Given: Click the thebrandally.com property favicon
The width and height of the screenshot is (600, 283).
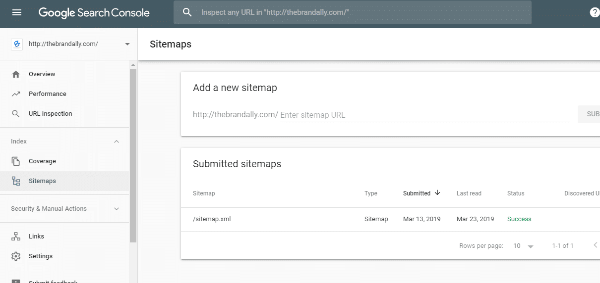Looking at the screenshot, I should pos(17,44).
